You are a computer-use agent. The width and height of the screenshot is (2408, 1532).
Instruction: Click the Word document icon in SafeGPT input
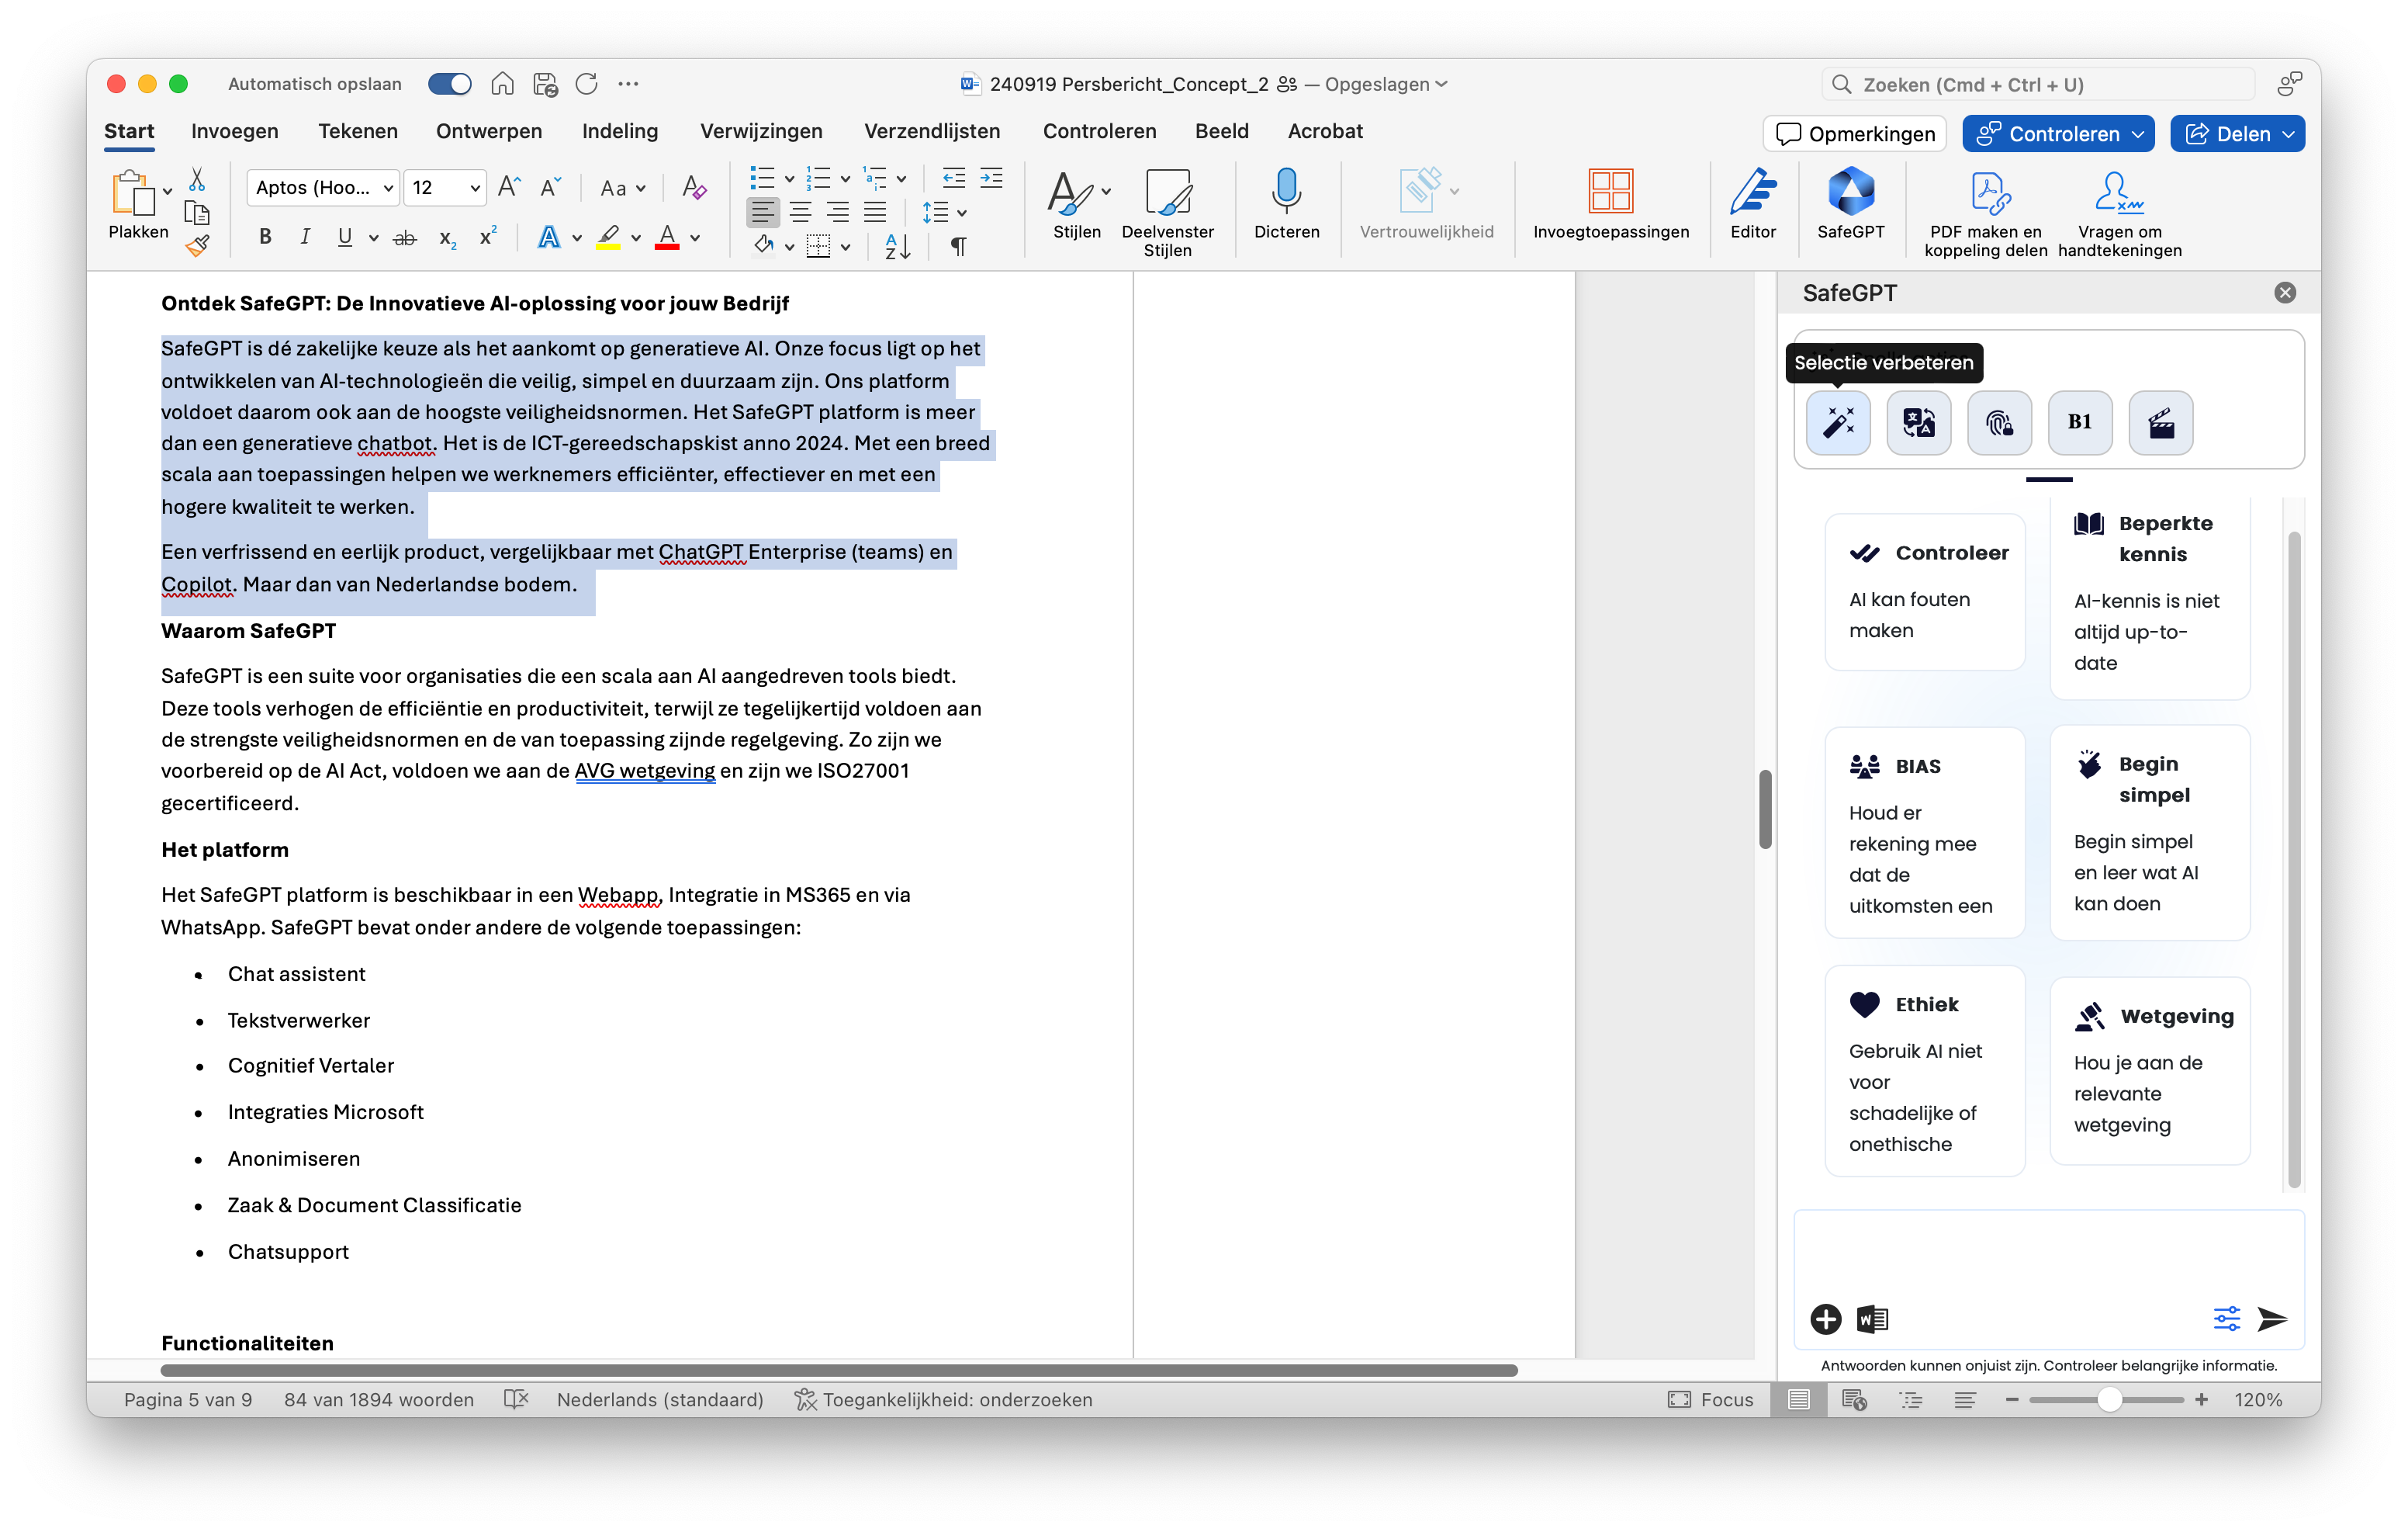pyautogui.click(x=1872, y=1319)
